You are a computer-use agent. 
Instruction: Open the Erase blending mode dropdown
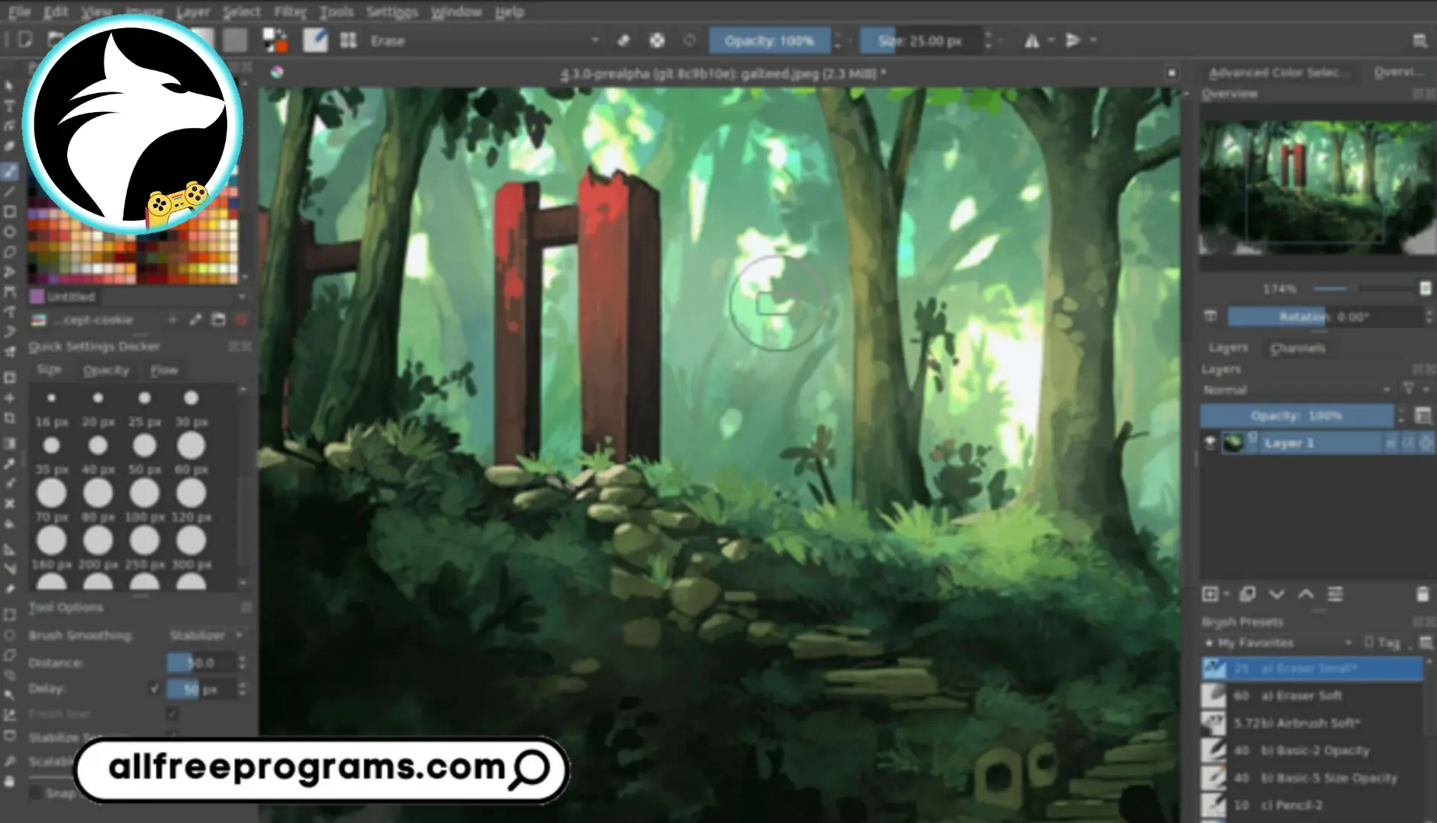484,41
